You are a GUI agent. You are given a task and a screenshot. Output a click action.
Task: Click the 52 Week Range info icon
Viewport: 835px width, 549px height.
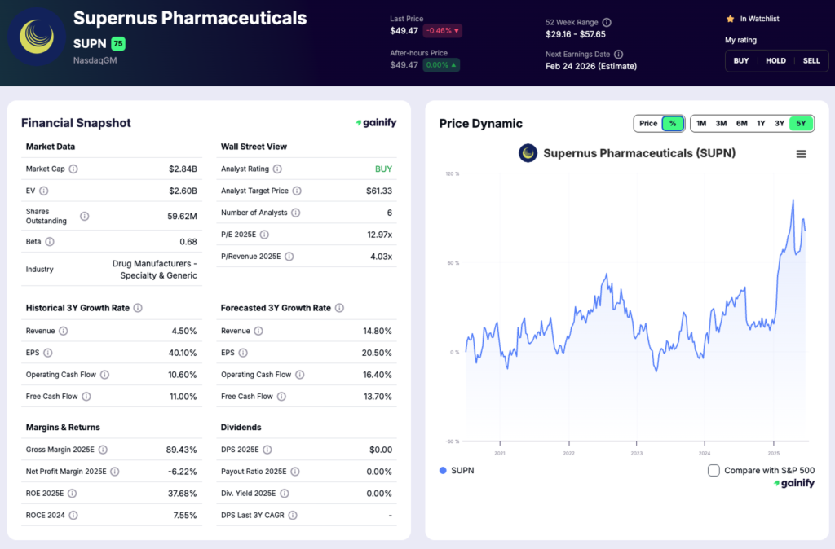(606, 22)
